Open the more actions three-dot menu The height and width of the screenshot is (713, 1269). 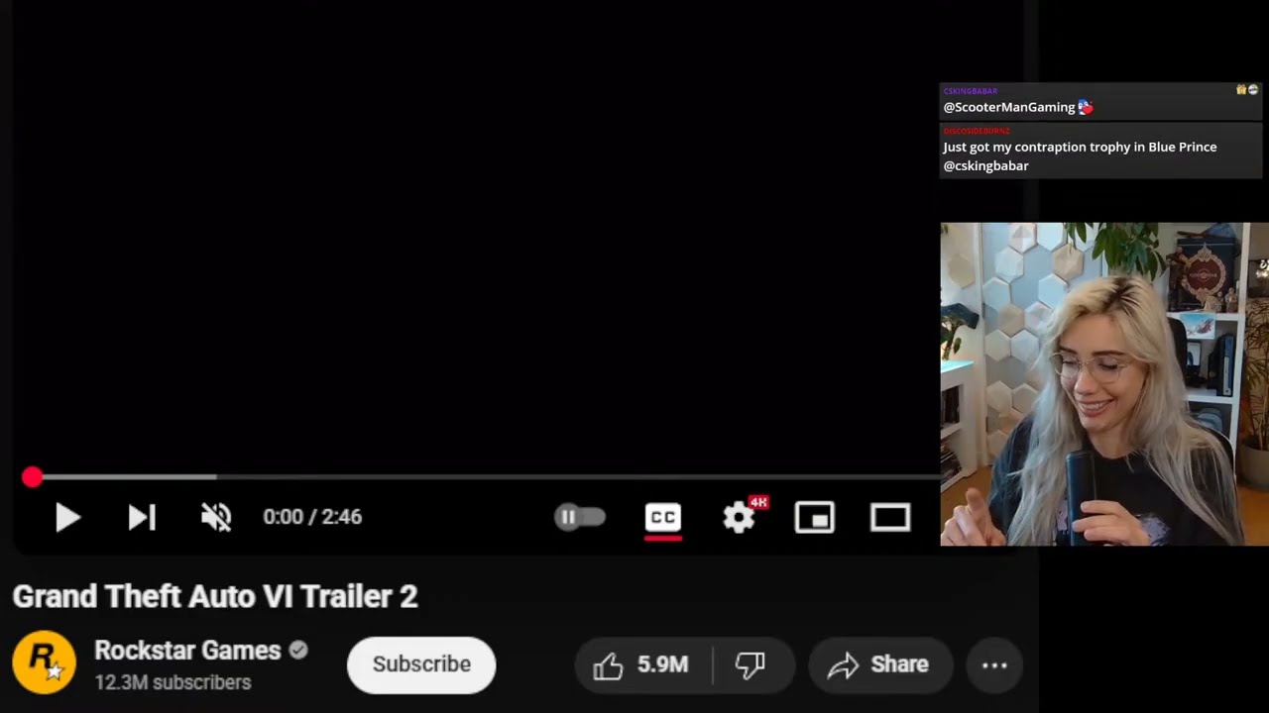(x=994, y=664)
